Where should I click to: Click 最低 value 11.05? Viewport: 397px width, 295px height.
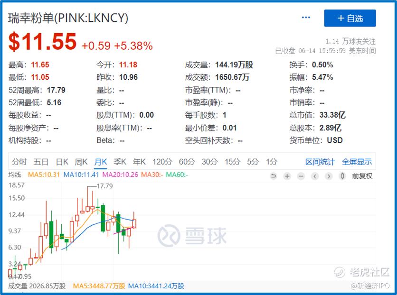40,77
